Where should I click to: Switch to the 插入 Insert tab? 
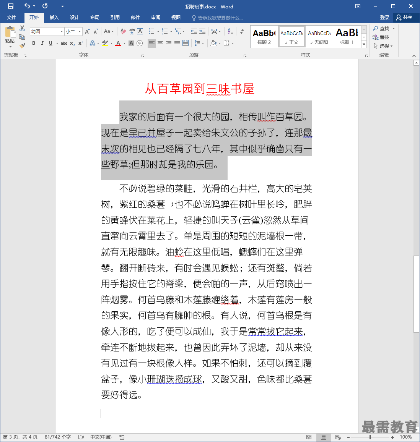54,18
